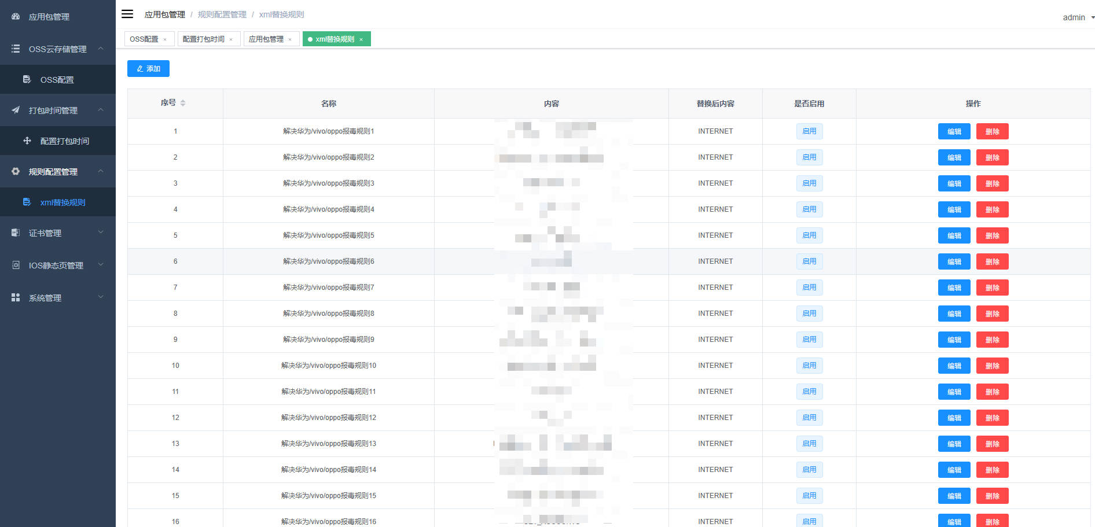The height and width of the screenshot is (527, 1095).
Task: Switch to the 应用包管理 tab
Action: tap(266, 39)
